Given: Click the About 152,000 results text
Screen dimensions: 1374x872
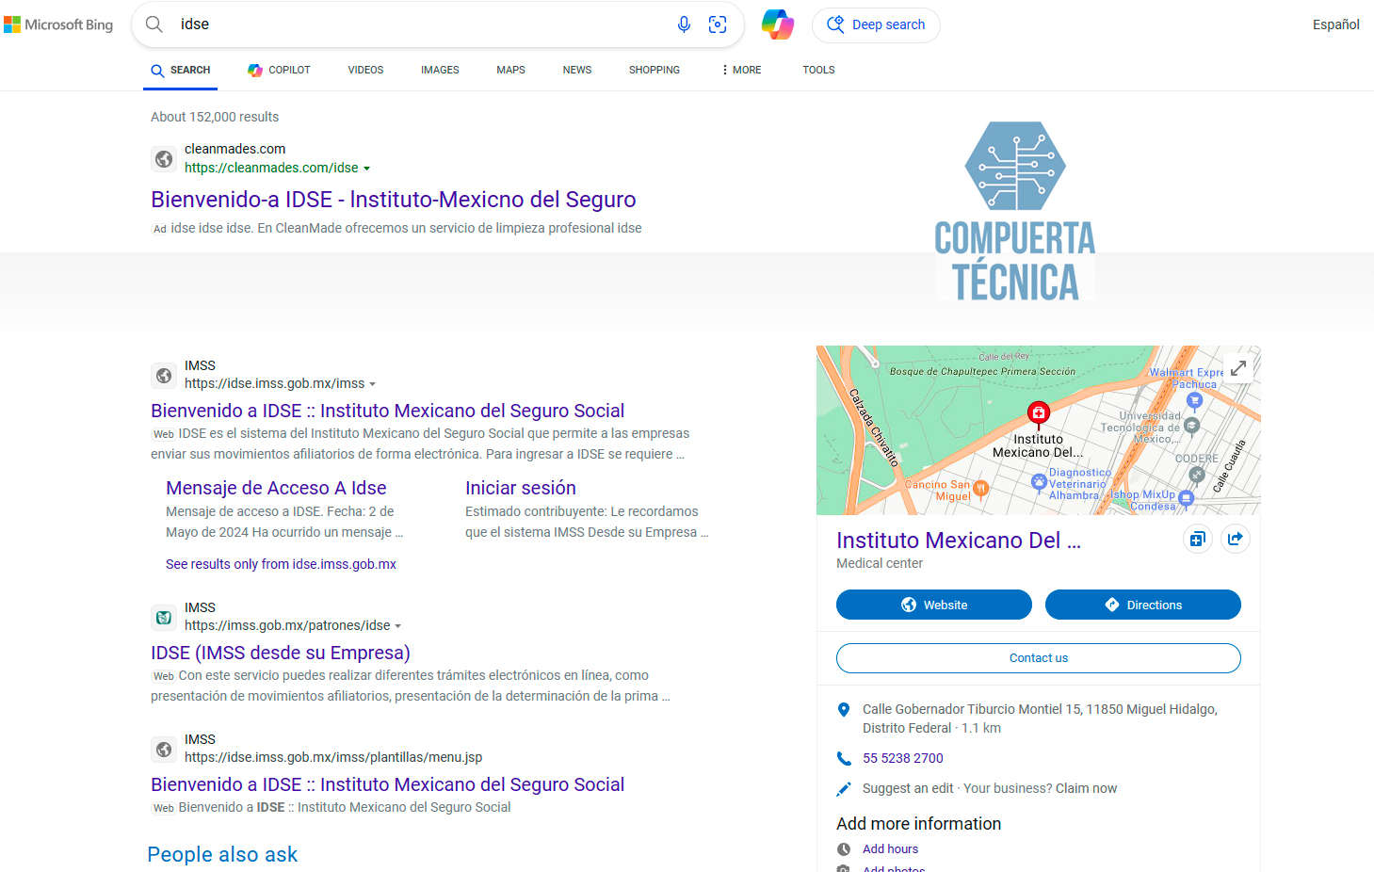Looking at the screenshot, I should coord(215,117).
